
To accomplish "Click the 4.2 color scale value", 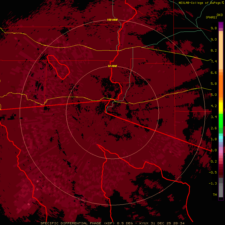I will coord(214,106).
